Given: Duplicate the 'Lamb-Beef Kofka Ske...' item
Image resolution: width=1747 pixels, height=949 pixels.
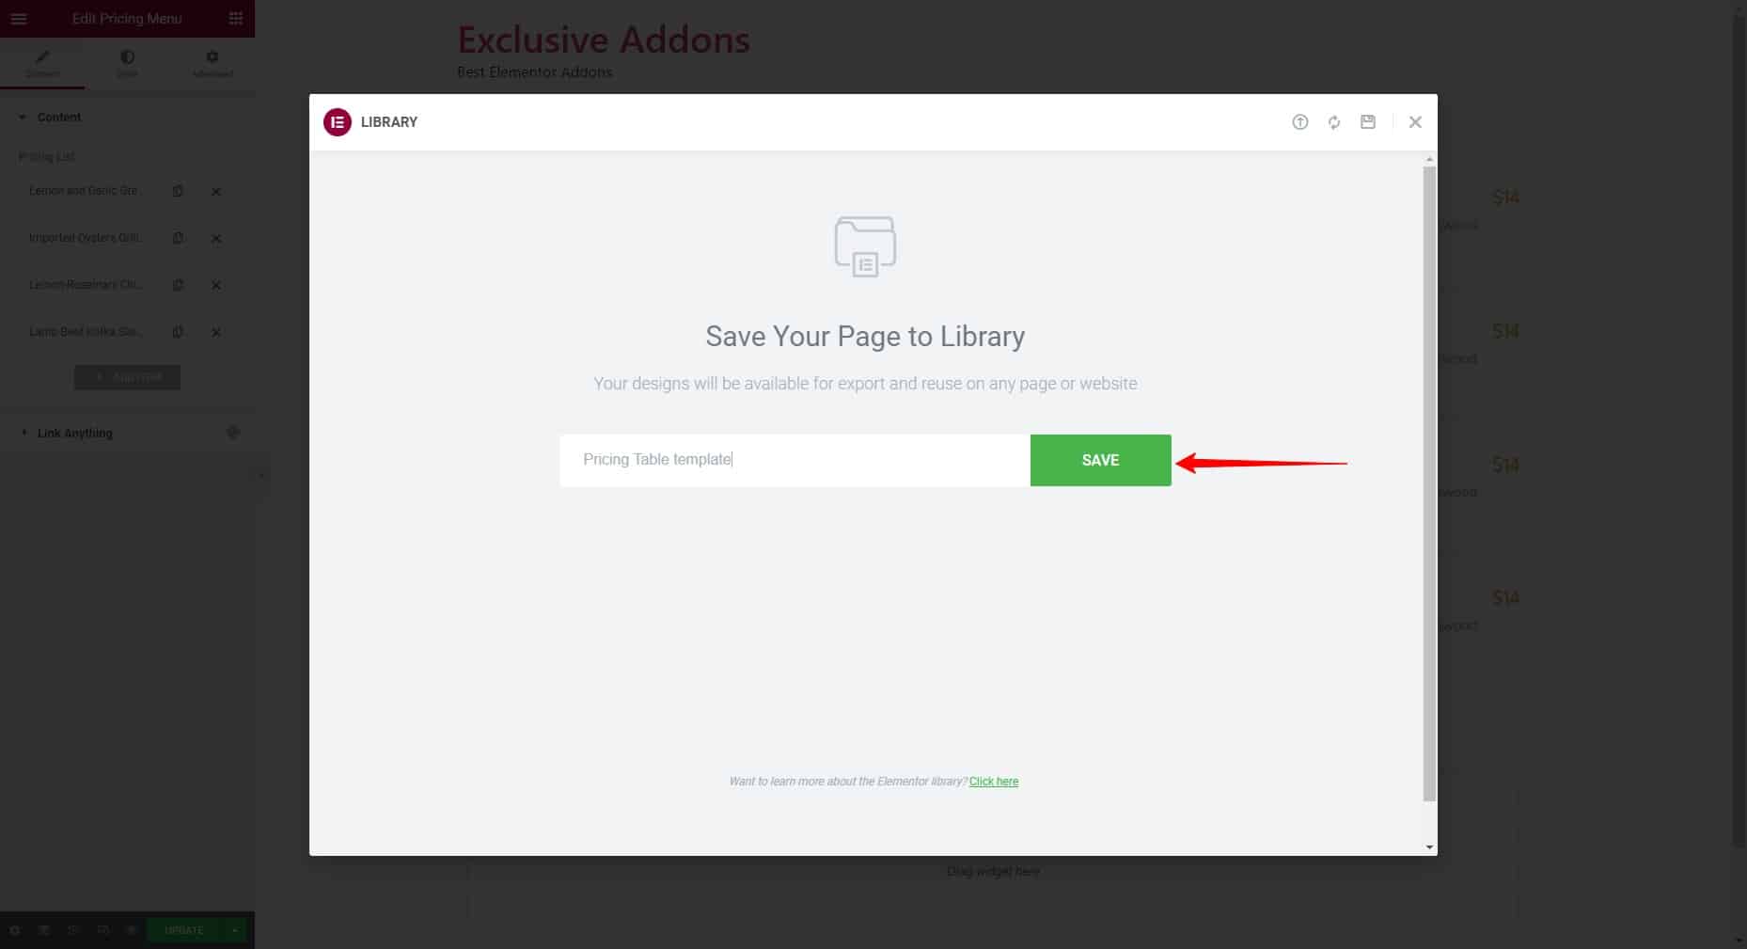Looking at the screenshot, I should tap(178, 332).
